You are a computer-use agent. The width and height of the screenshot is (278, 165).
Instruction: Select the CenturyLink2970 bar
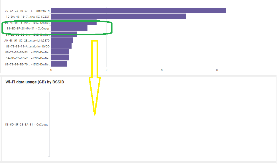pyautogui.click(x=62, y=40)
